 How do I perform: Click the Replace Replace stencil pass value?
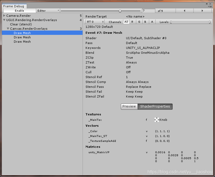(139, 87)
